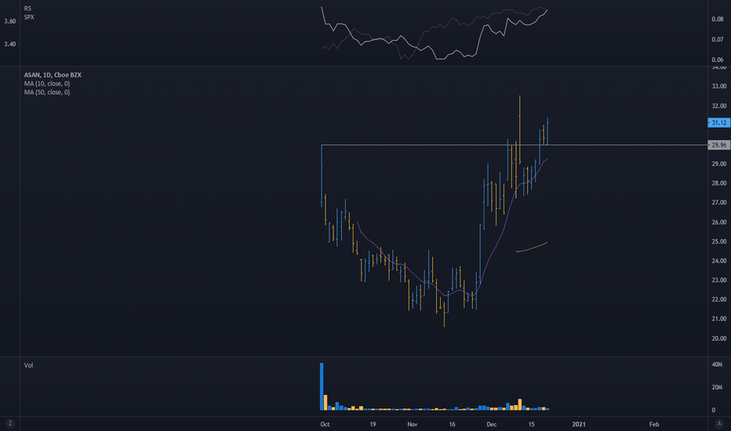Click the Vol indicator label

[x=28, y=365]
